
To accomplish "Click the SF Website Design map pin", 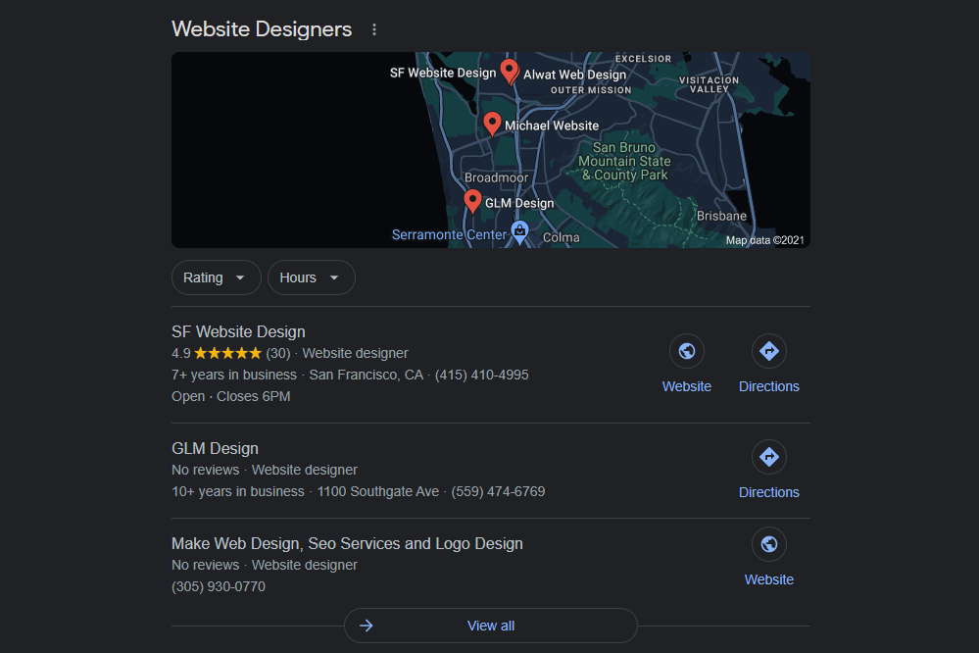I will pyautogui.click(x=509, y=71).
